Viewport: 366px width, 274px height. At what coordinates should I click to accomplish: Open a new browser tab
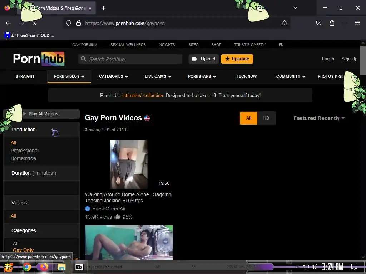pyautogui.click(x=103, y=8)
